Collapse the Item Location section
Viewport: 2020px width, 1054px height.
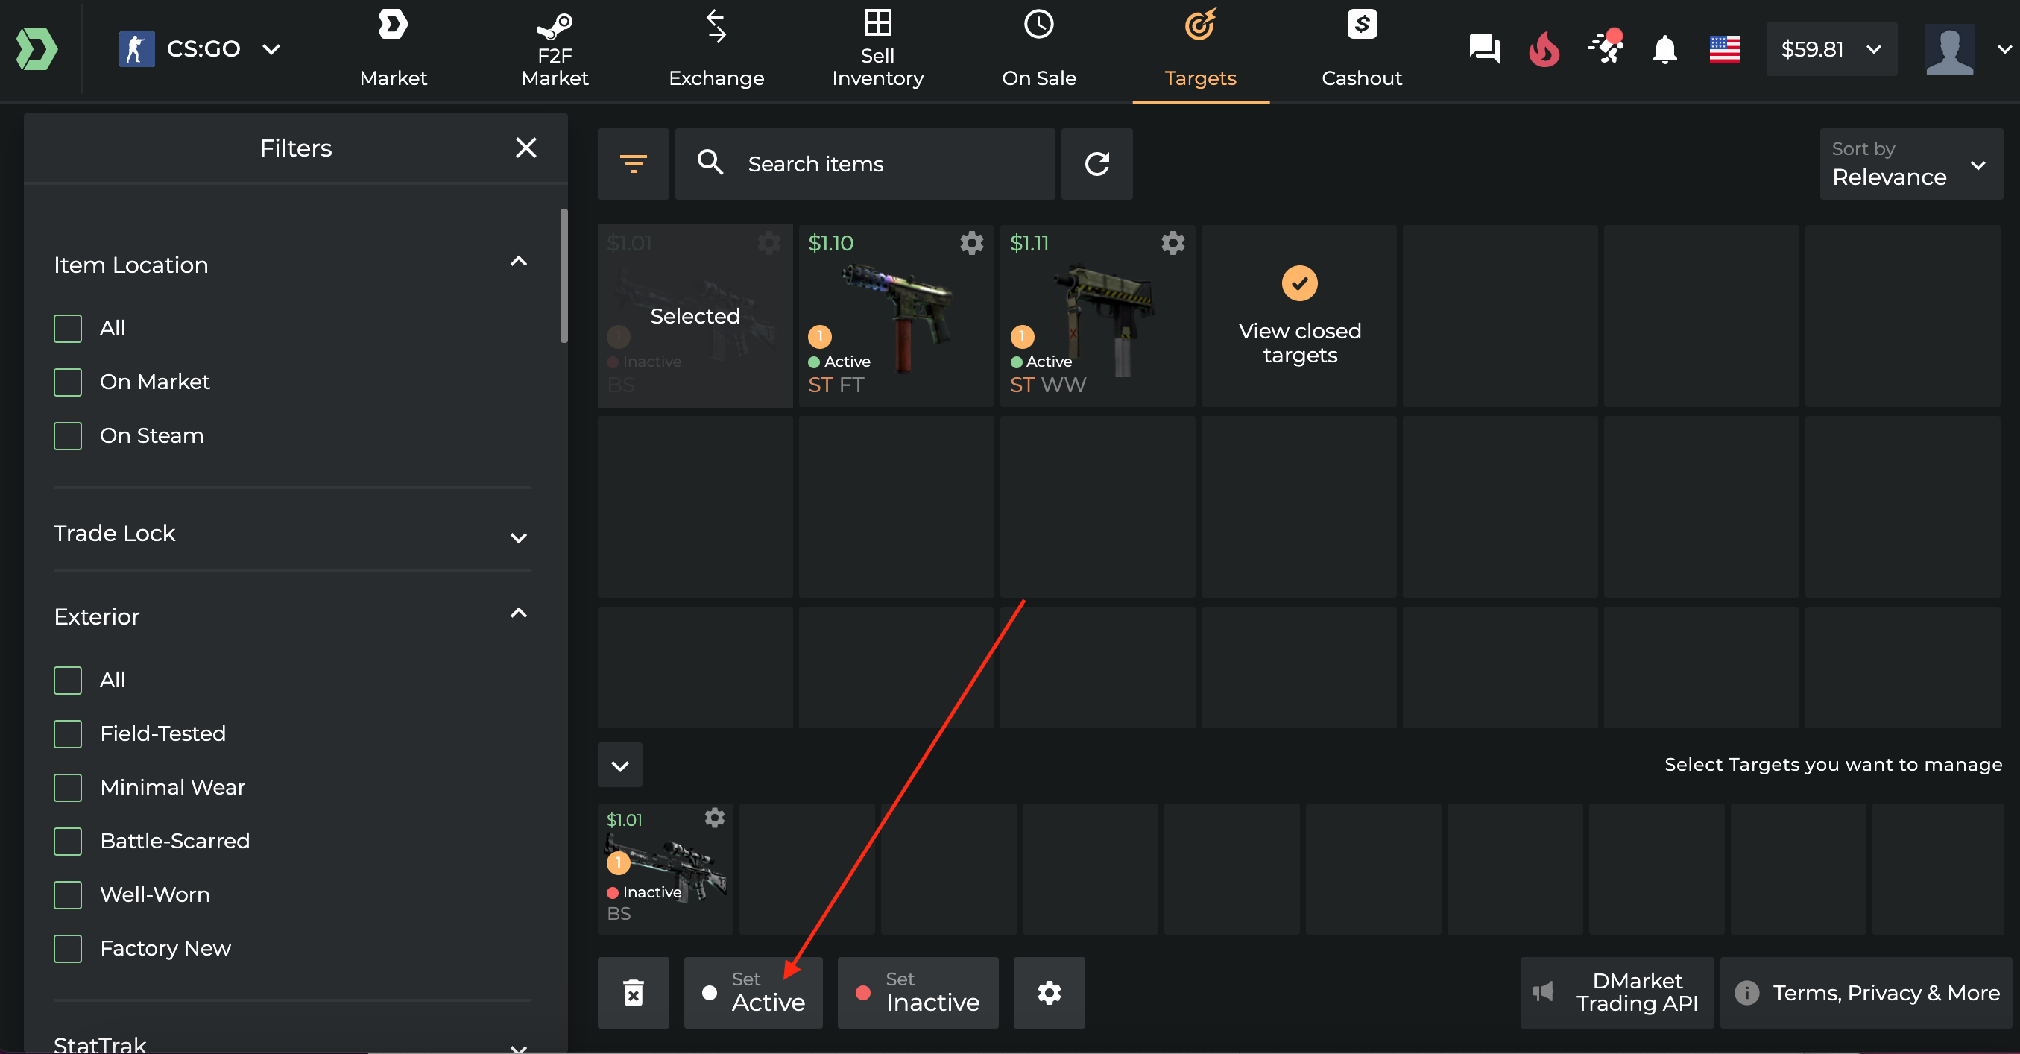point(518,261)
